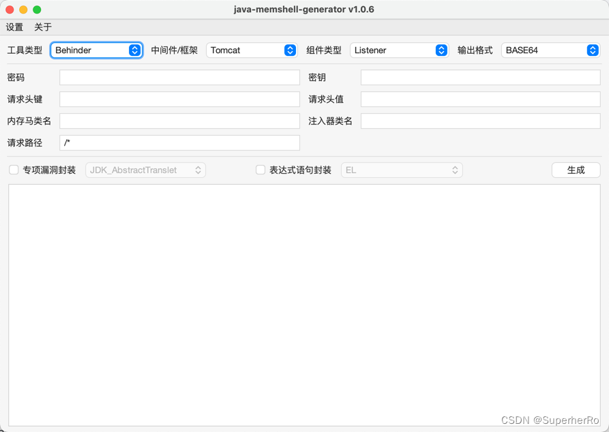Enable the 表达式语句封装 checkbox
This screenshot has height=432, width=609.
pos(260,170)
